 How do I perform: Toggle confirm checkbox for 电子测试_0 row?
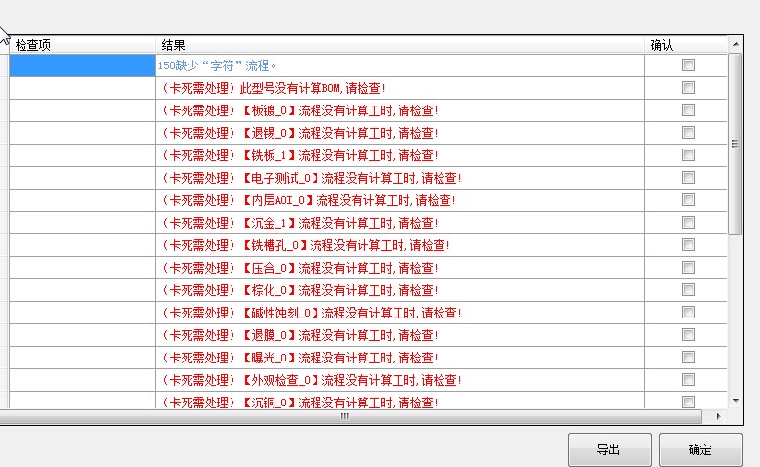688,178
